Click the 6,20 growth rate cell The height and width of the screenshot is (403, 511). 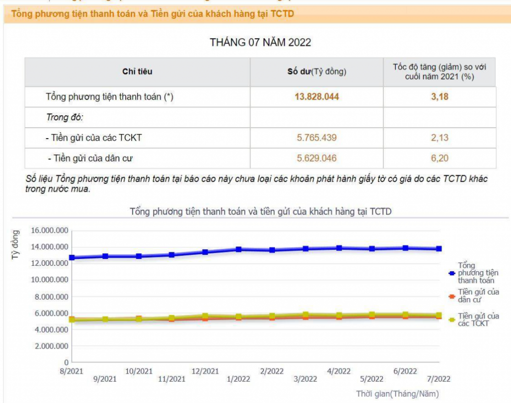click(439, 158)
